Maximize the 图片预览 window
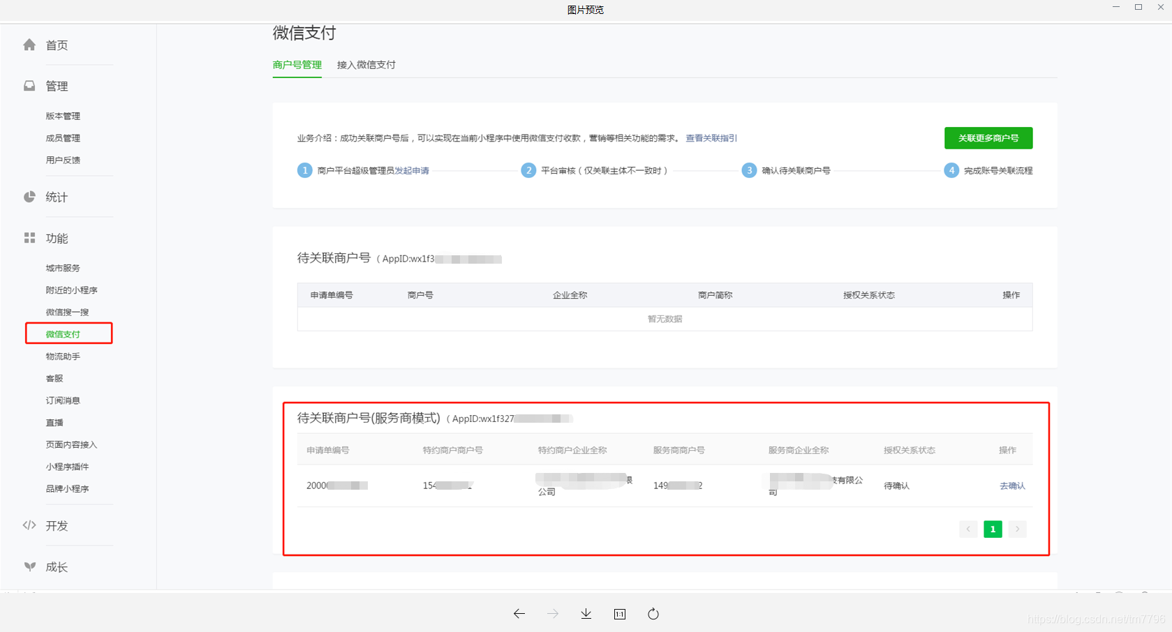 (x=1138, y=7)
